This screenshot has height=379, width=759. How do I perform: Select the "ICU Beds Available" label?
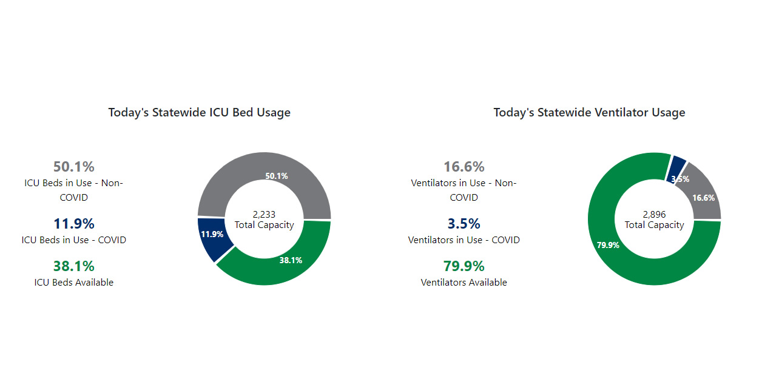(x=74, y=282)
